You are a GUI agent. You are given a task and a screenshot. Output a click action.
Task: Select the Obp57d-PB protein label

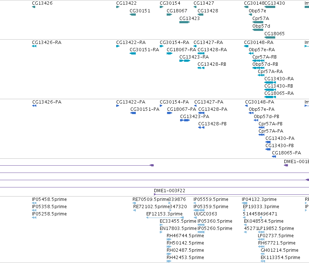267,117
